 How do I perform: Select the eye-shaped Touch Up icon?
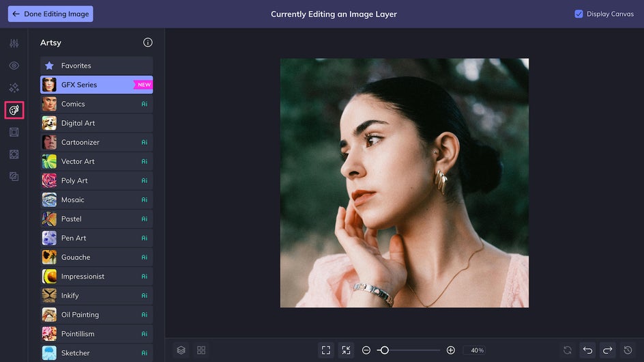pos(14,66)
